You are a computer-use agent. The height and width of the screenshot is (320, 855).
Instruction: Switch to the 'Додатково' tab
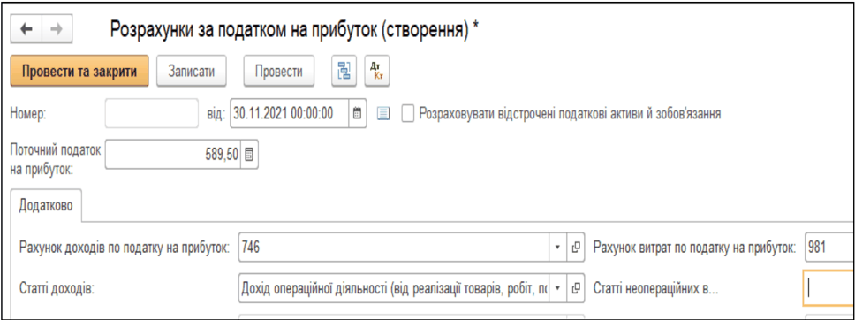pyautogui.click(x=46, y=205)
